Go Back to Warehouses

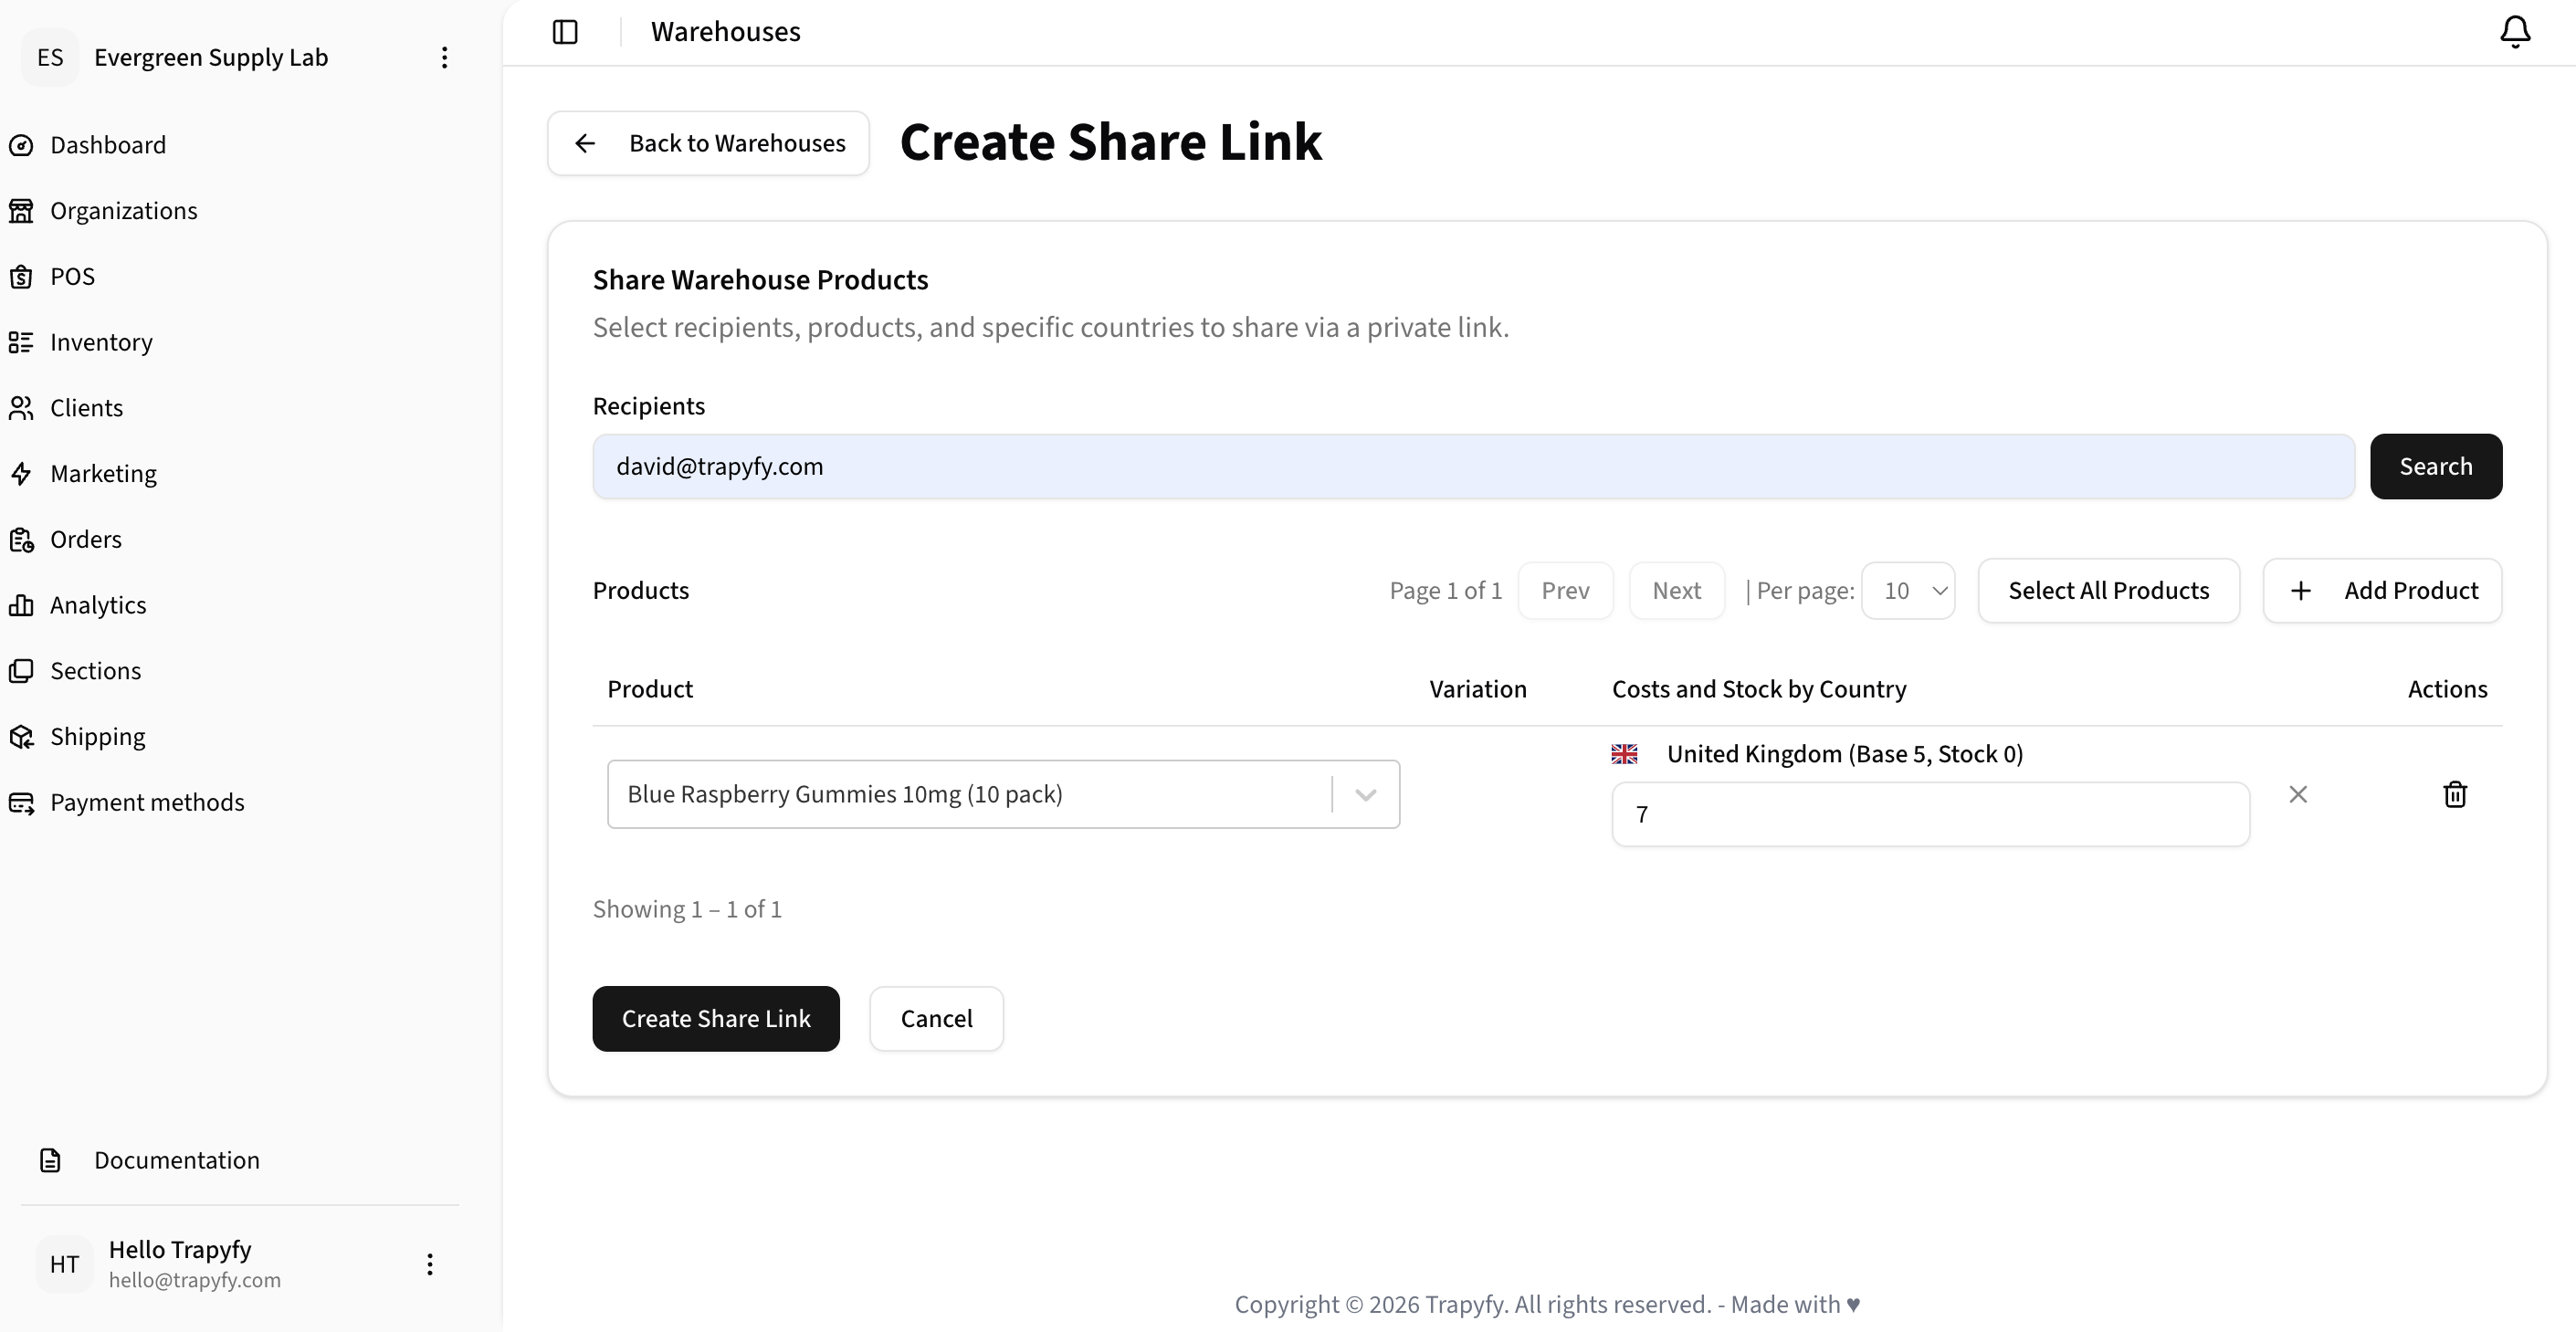(708, 144)
